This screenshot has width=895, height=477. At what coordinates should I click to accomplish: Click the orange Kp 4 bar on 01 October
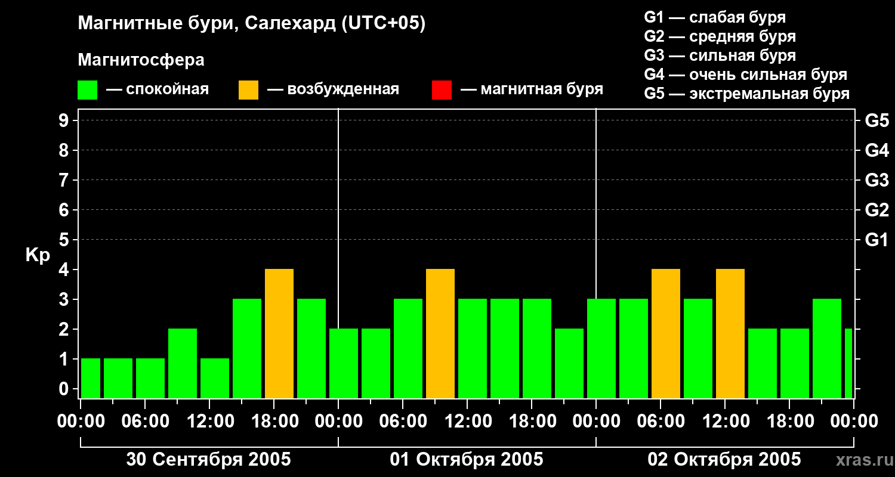(x=440, y=334)
